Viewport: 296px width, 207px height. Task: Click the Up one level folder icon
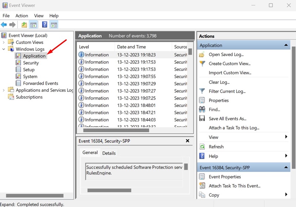(24, 25)
